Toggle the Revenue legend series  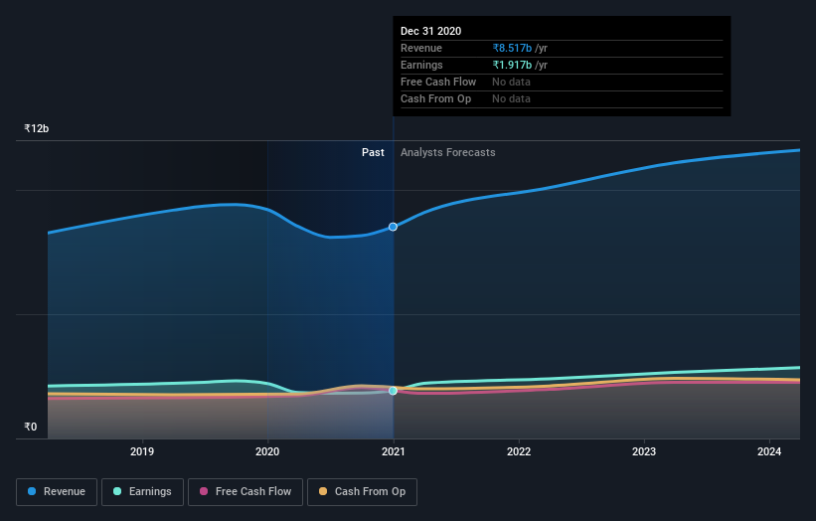(57, 492)
